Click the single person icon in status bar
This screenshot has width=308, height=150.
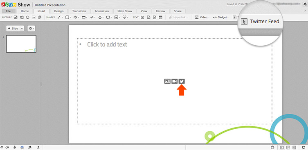point(38,147)
